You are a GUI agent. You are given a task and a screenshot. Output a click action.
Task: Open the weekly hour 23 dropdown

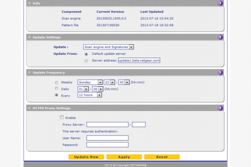(109, 82)
